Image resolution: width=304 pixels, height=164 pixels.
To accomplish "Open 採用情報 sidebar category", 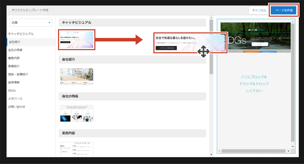I will point(14,83).
